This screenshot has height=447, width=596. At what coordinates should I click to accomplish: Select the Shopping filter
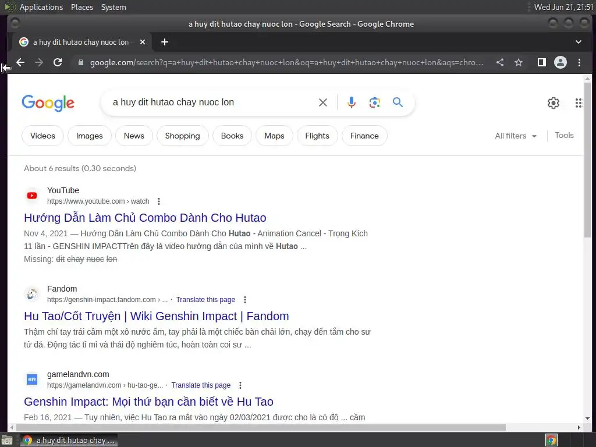pyautogui.click(x=182, y=136)
